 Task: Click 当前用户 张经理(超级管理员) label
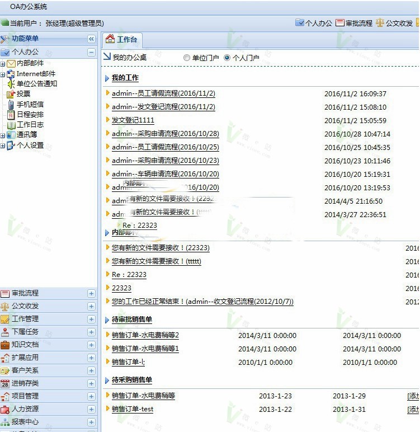(56, 23)
